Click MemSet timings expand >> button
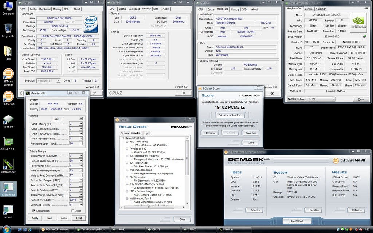This screenshot has width=373, height=233. point(81,118)
